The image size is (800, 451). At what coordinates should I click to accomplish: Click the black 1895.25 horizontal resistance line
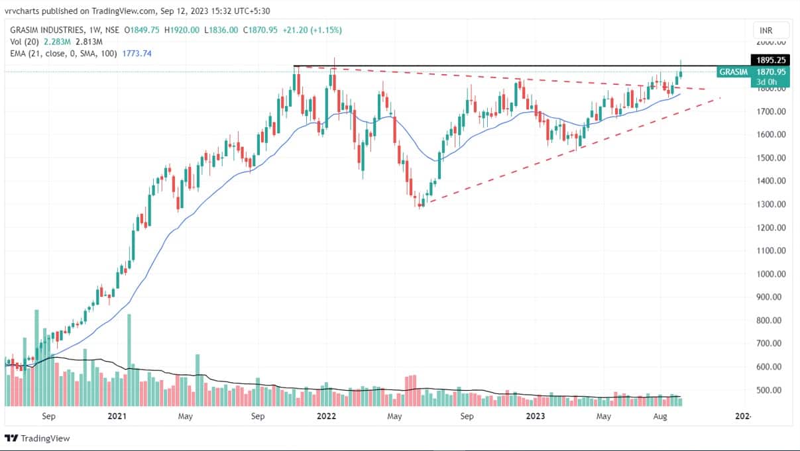tap(521, 66)
